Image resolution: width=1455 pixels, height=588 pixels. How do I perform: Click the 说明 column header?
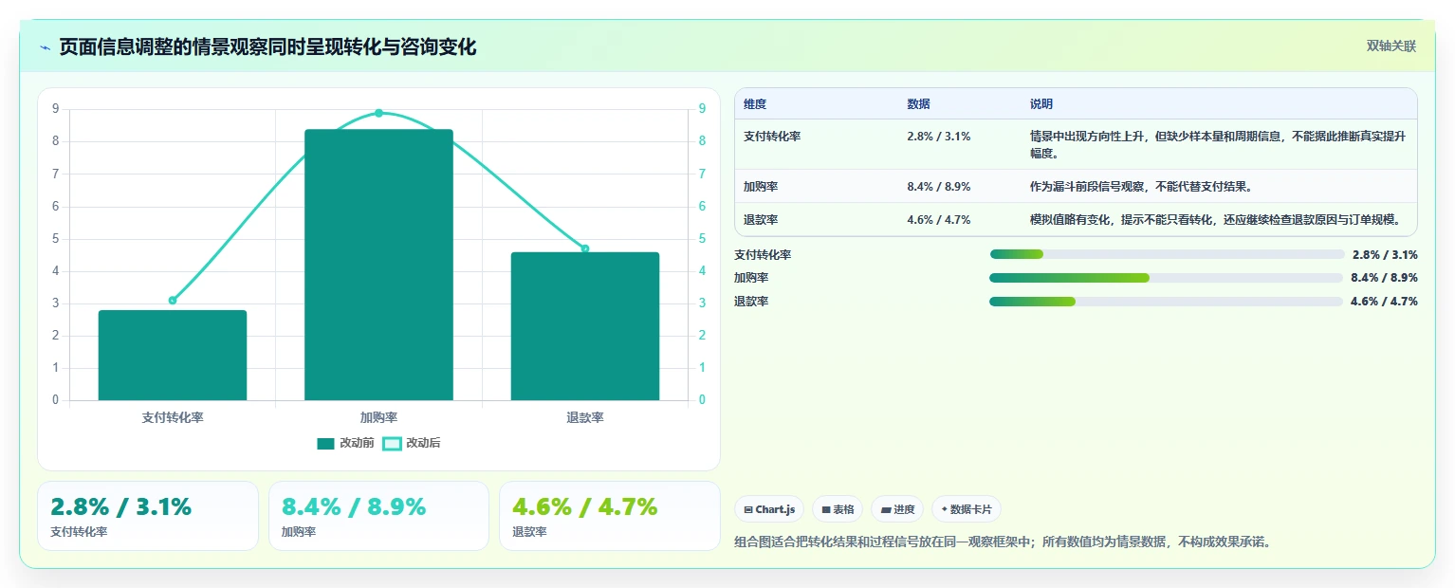coord(1041,104)
